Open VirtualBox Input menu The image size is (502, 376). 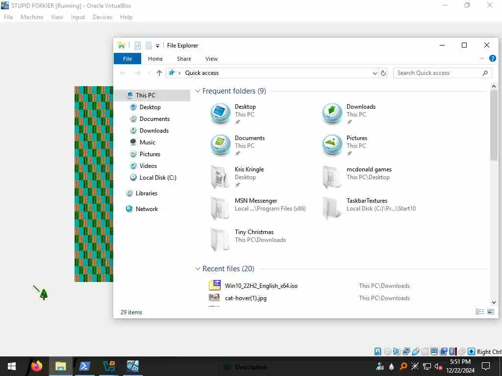click(78, 17)
